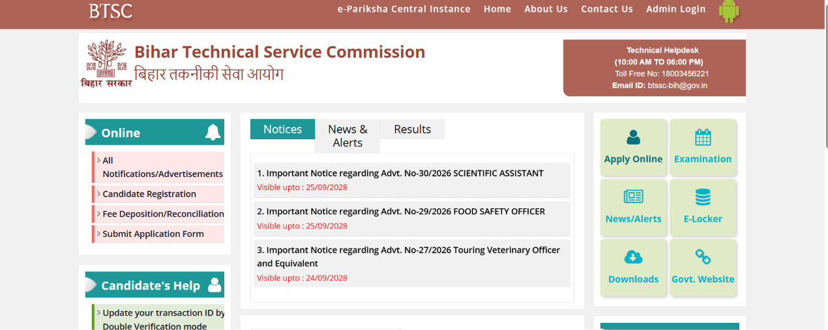Switch to News & Alerts tab

pyautogui.click(x=347, y=136)
